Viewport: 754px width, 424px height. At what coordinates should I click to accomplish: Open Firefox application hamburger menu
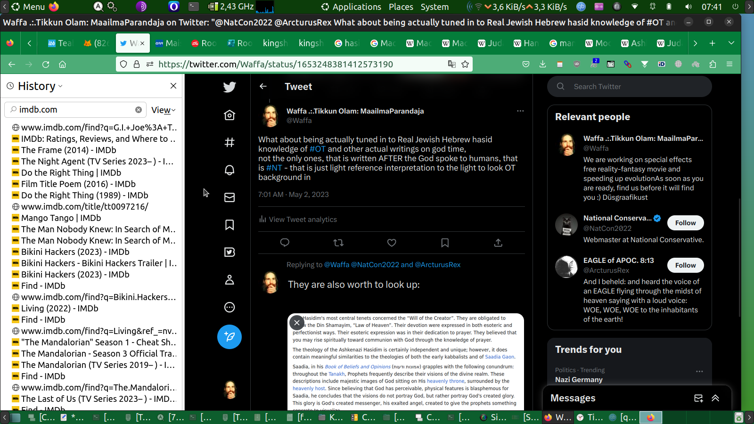coord(729,64)
